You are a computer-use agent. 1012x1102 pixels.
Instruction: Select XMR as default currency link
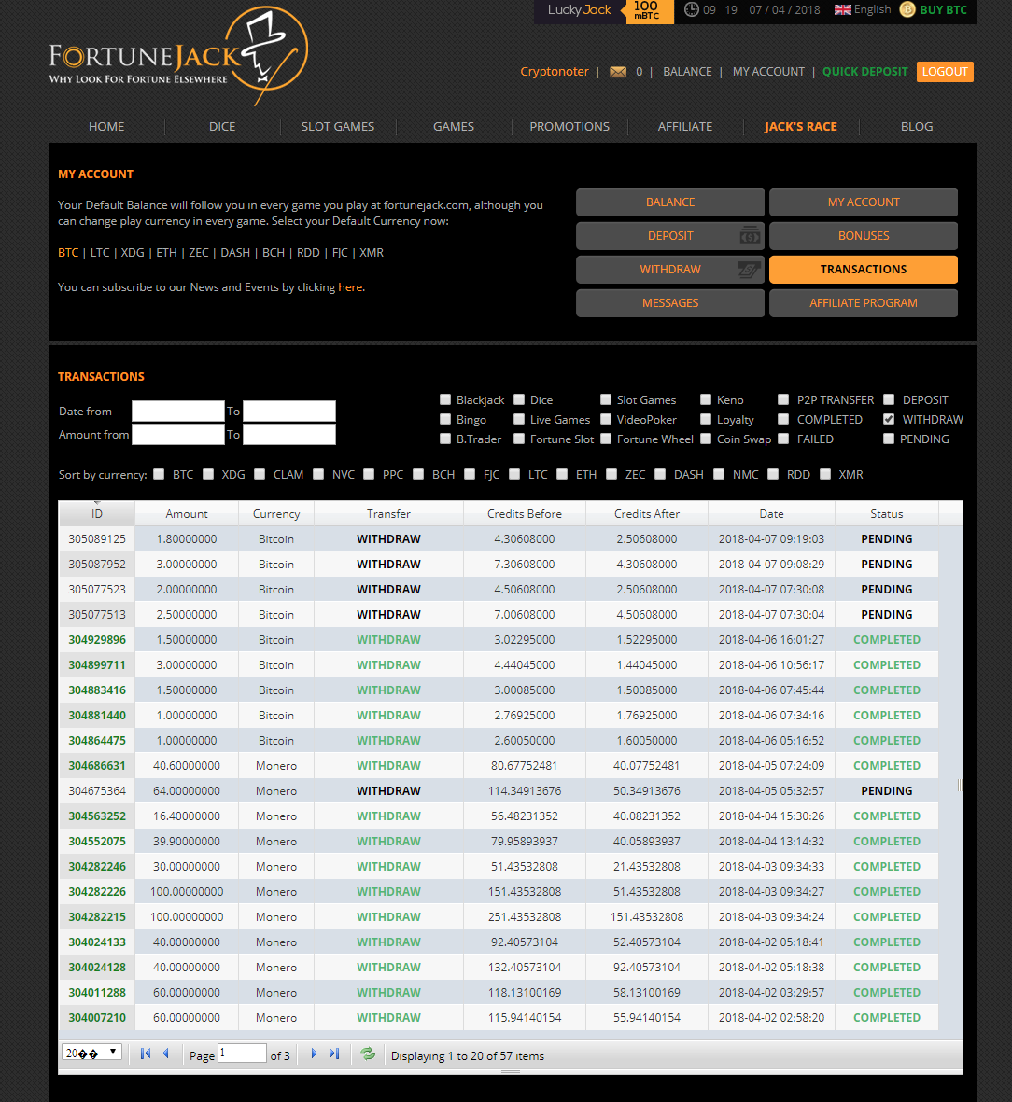[x=372, y=252]
